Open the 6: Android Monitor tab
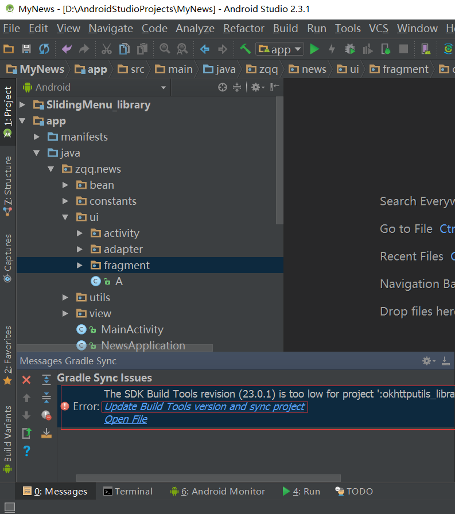Screen dimensions: 455x514 (217, 492)
